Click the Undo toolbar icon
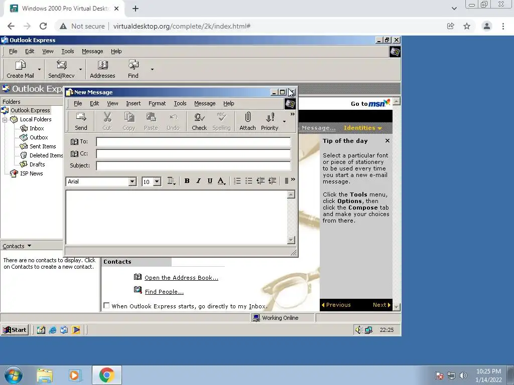Image resolution: width=514 pixels, height=385 pixels. (173, 117)
